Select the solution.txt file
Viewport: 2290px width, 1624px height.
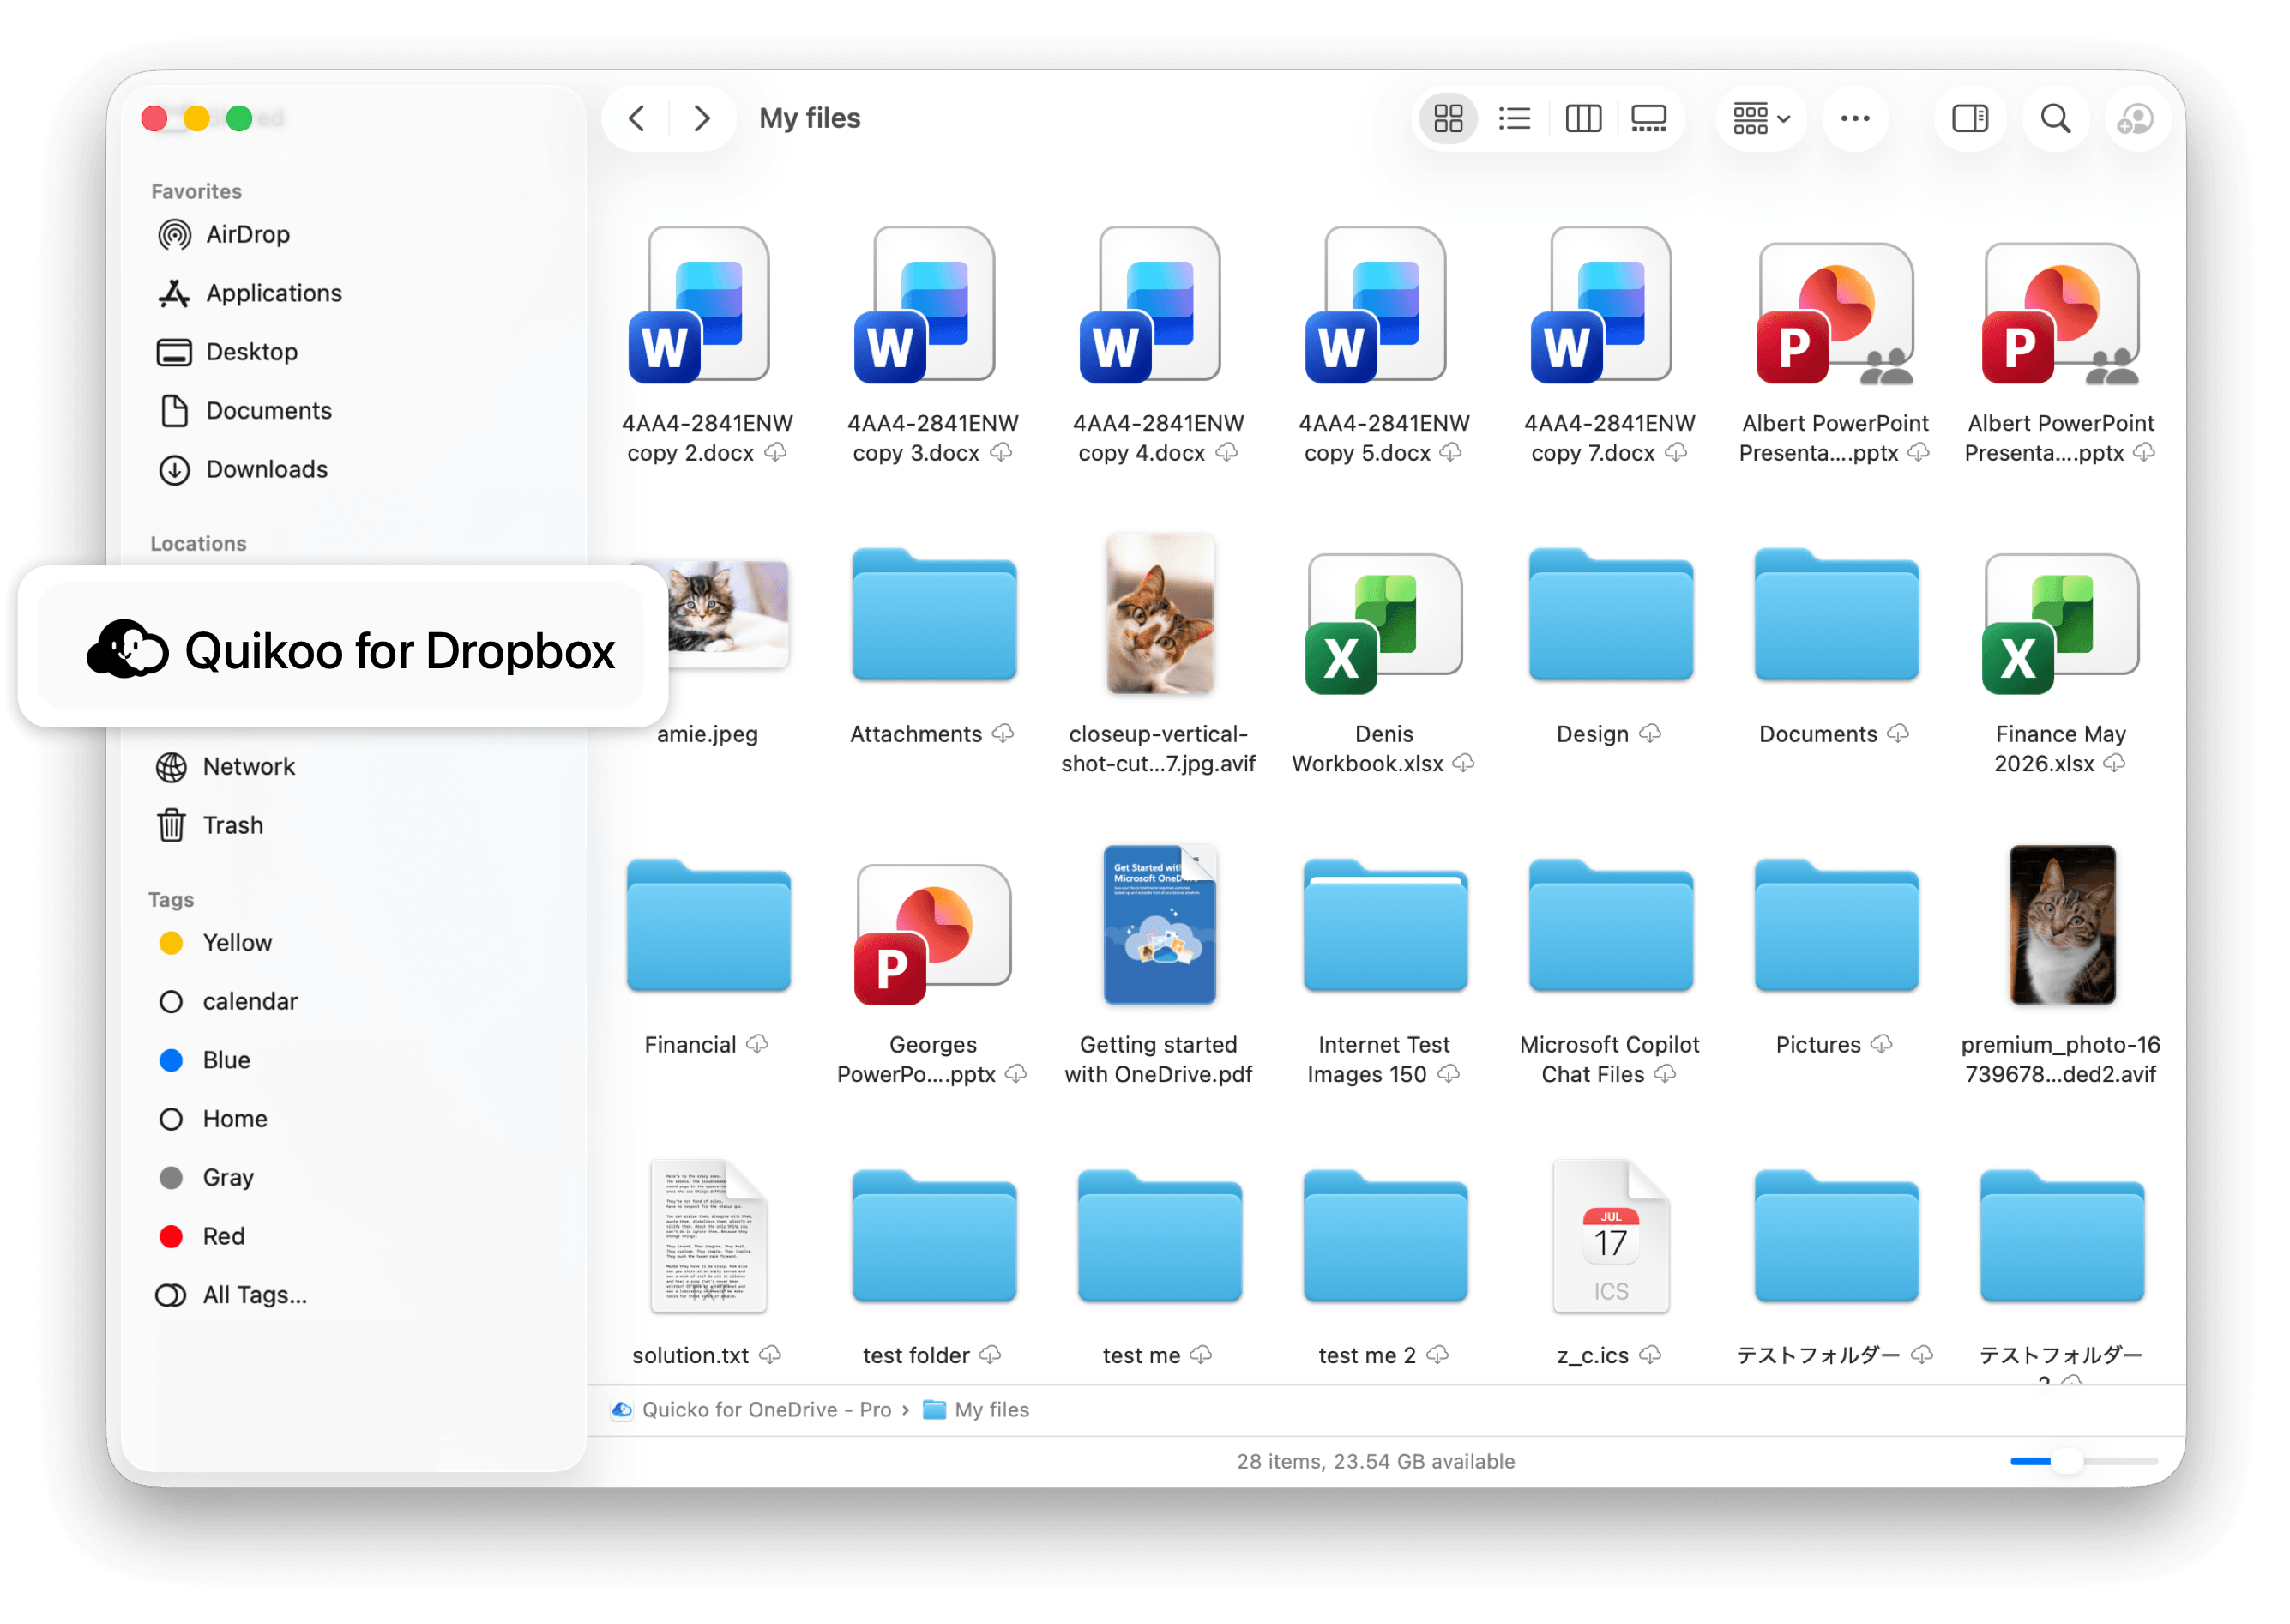(x=708, y=1238)
